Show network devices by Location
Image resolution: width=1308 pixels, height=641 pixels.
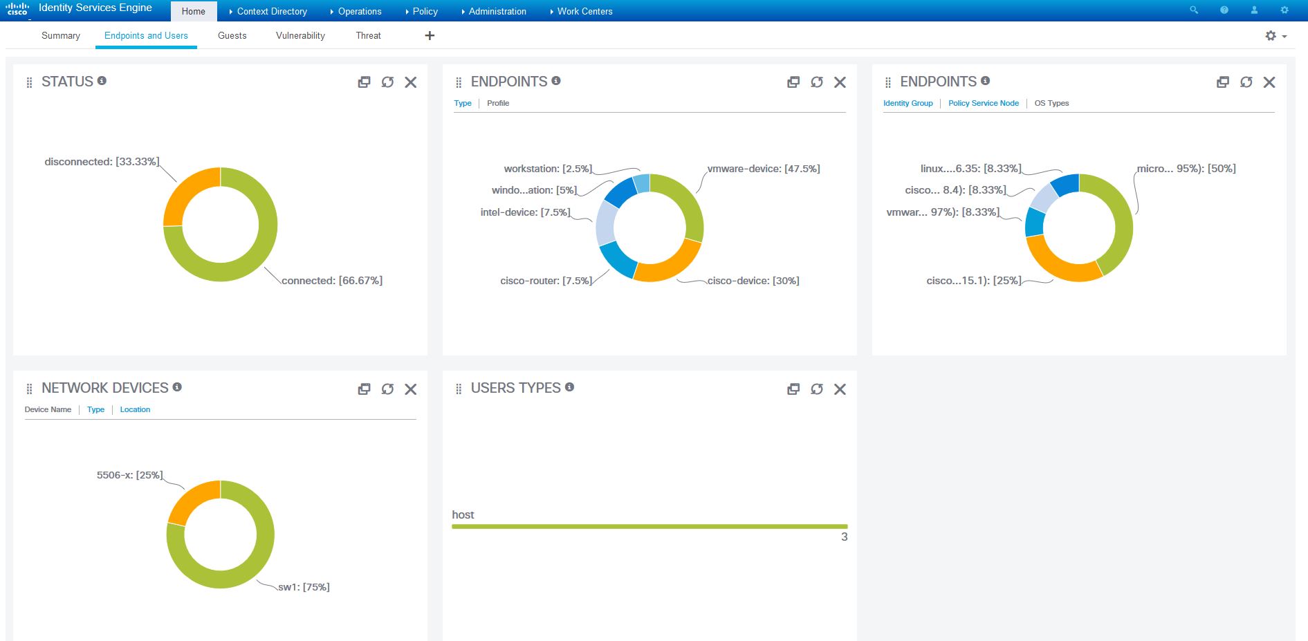(135, 409)
